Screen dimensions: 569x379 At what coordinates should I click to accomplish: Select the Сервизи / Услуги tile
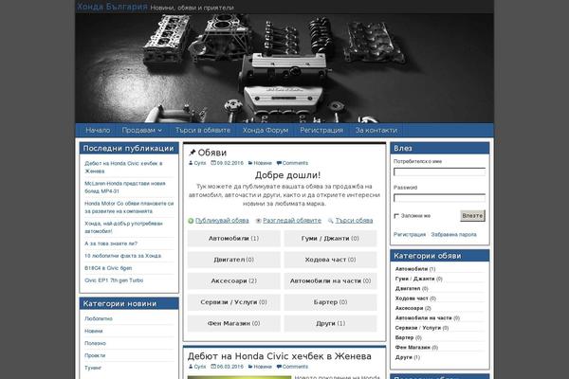(233, 302)
